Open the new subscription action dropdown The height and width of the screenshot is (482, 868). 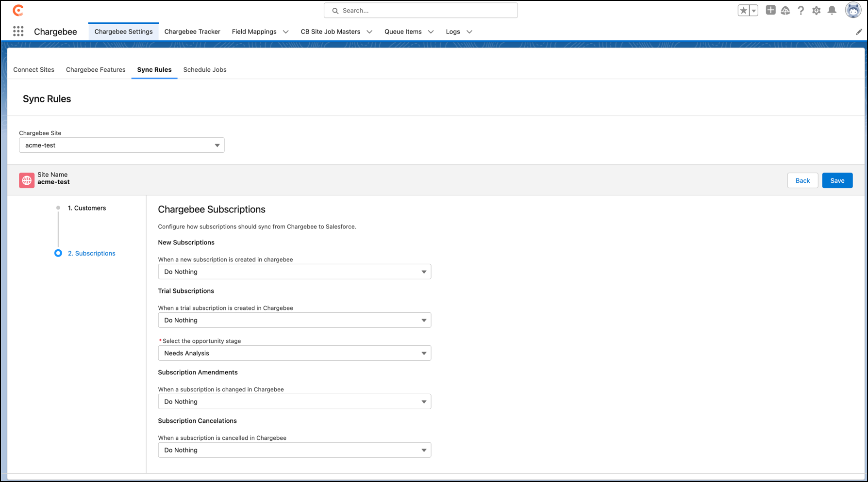(294, 272)
